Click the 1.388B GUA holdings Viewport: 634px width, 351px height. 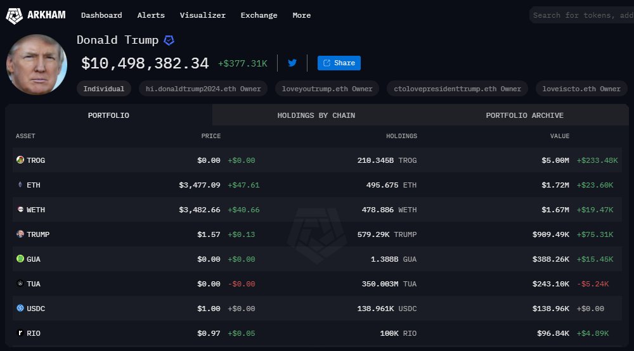(394, 259)
